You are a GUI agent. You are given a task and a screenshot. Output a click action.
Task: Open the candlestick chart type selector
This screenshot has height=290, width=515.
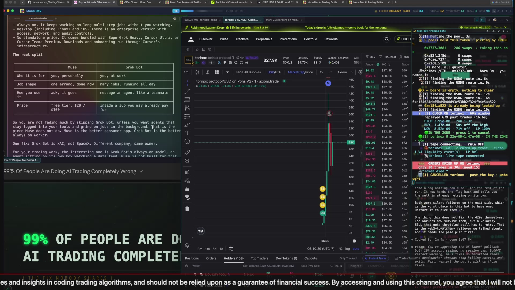(197, 72)
